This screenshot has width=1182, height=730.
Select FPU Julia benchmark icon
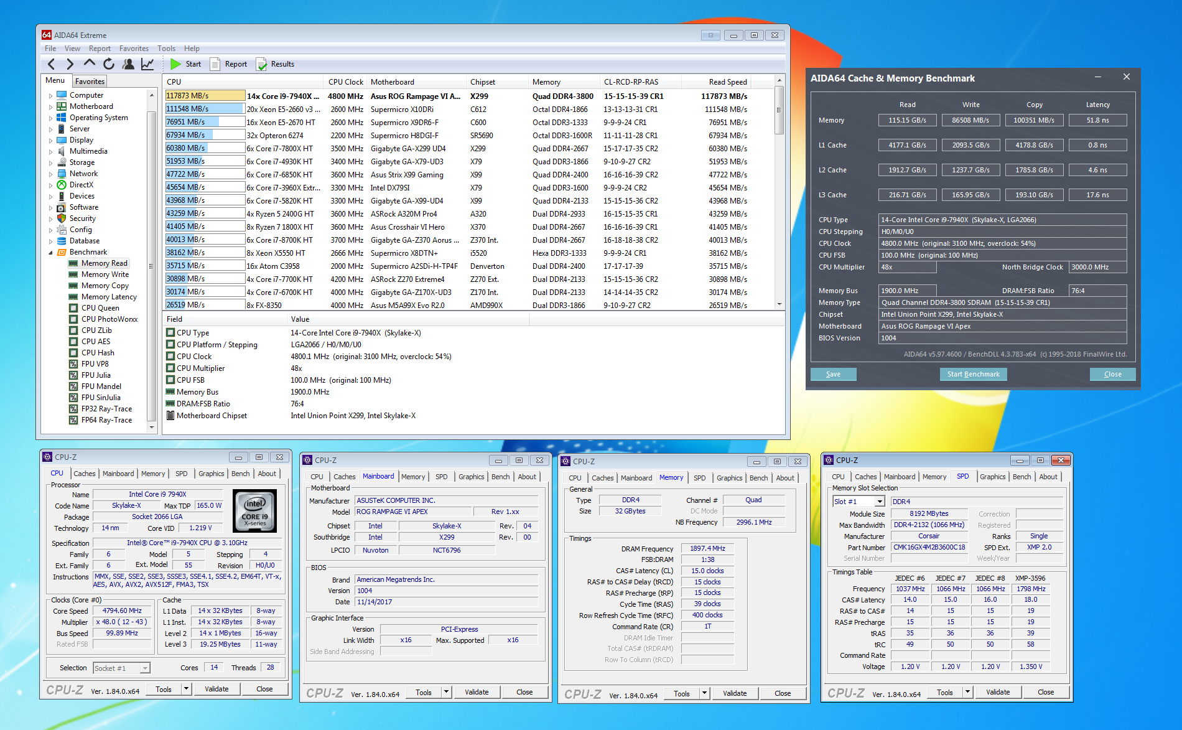tap(73, 375)
